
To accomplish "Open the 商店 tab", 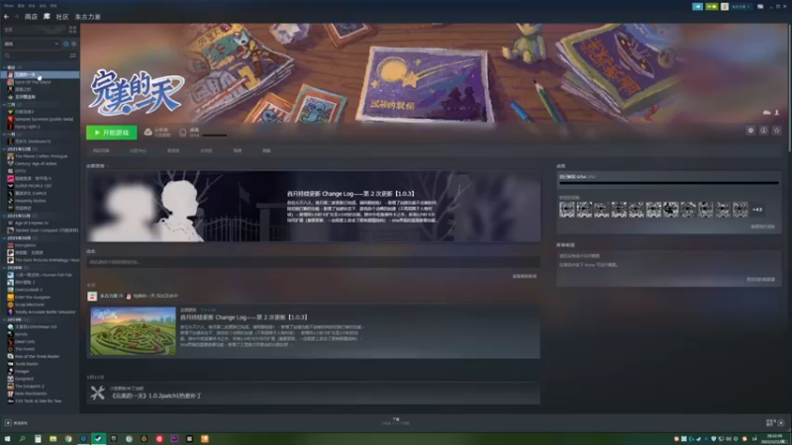I will [x=32, y=17].
